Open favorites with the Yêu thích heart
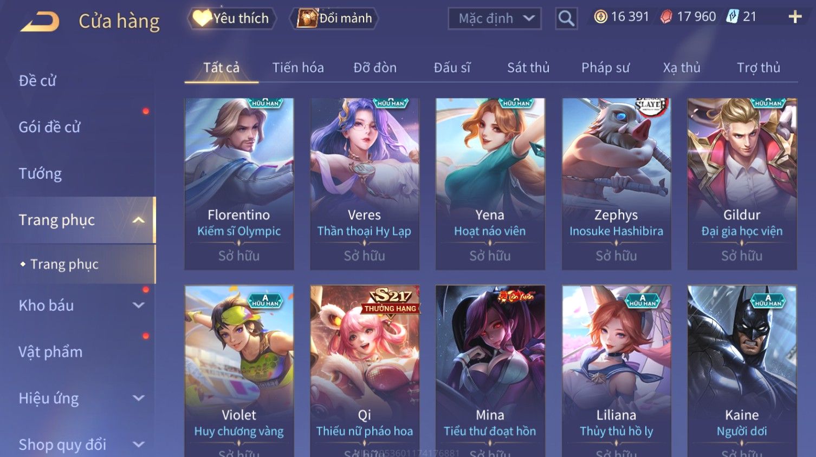The height and width of the screenshot is (457, 816). coord(232,18)
